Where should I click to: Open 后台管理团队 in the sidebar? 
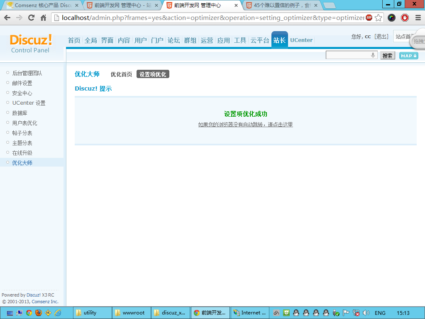tap(27, 73)
